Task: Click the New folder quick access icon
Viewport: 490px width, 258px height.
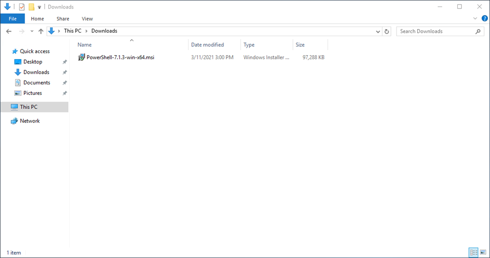Action: pos(32,7)
